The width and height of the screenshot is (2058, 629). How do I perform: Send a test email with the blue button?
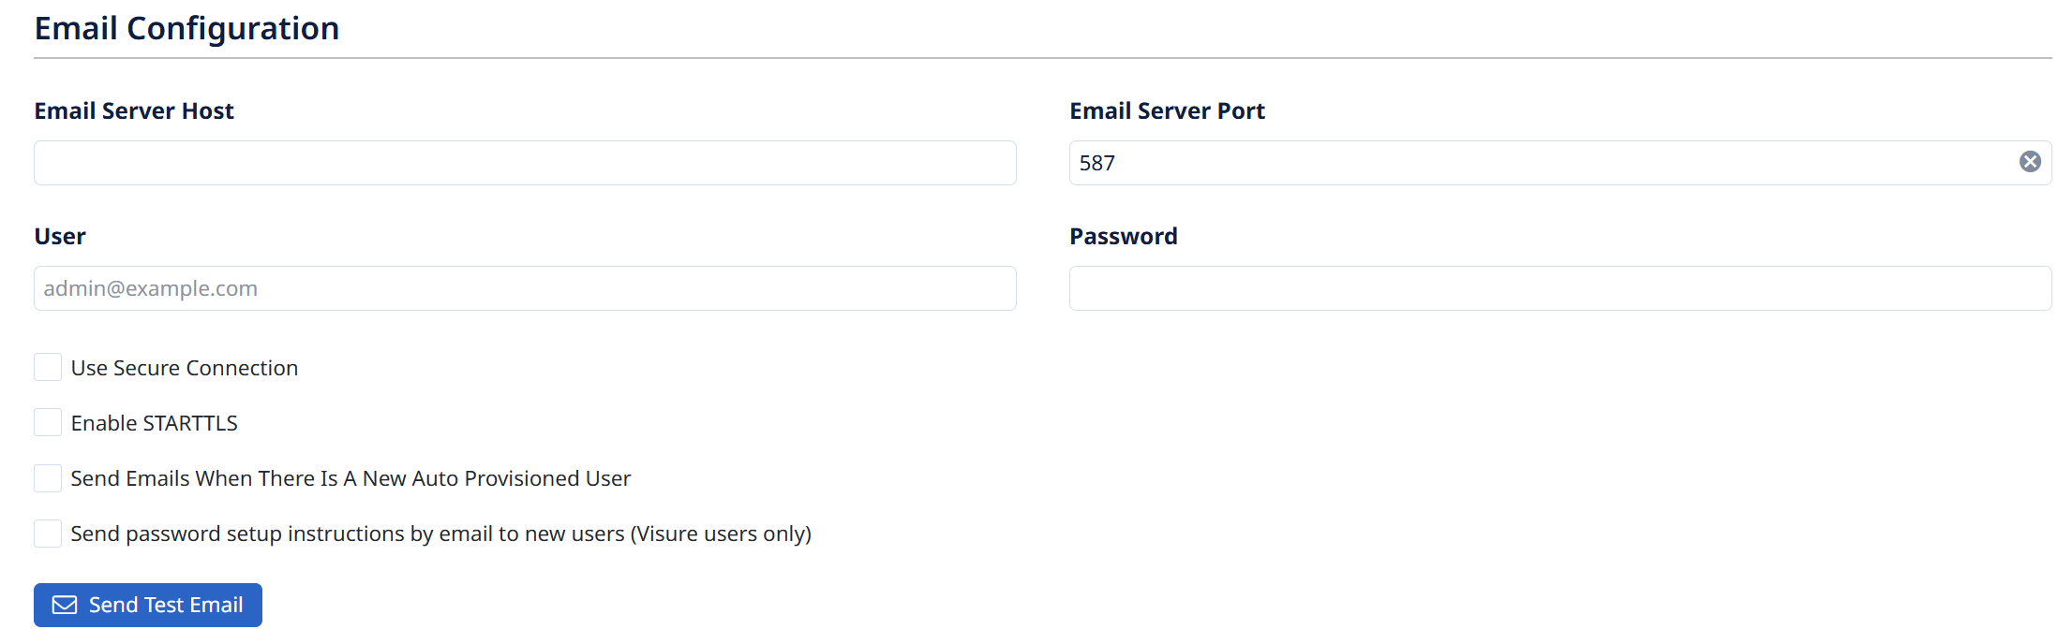point(148,605)
